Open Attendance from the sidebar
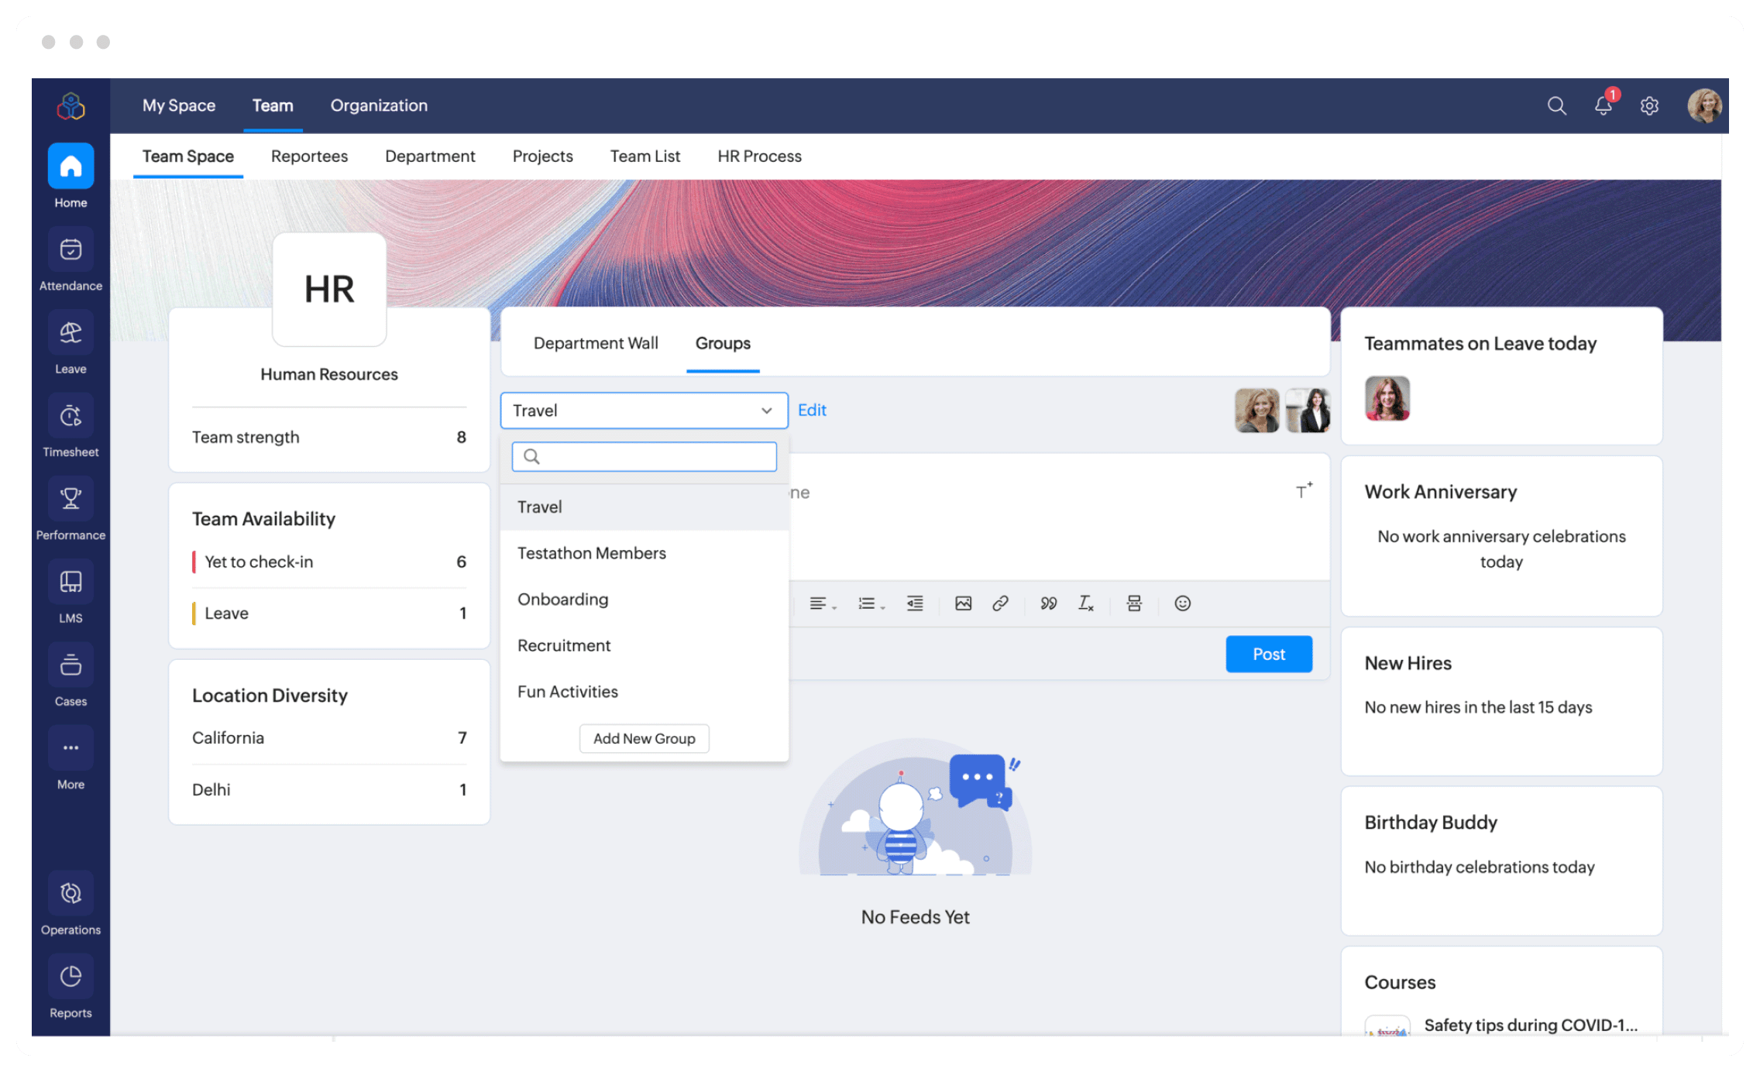 click(x=70, y=251)
